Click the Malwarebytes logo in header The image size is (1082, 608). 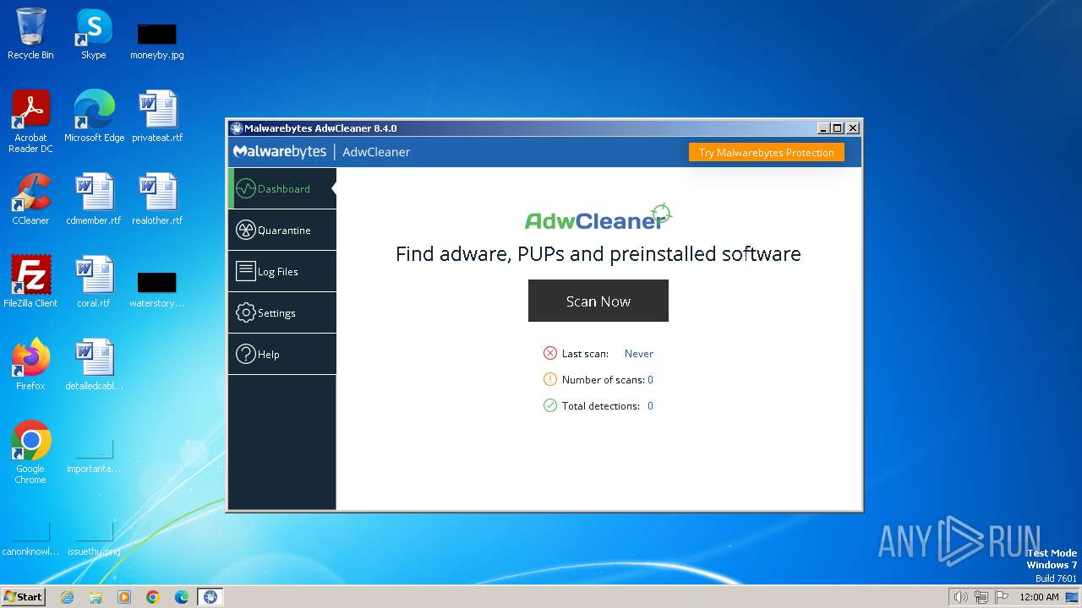(280, 152)
